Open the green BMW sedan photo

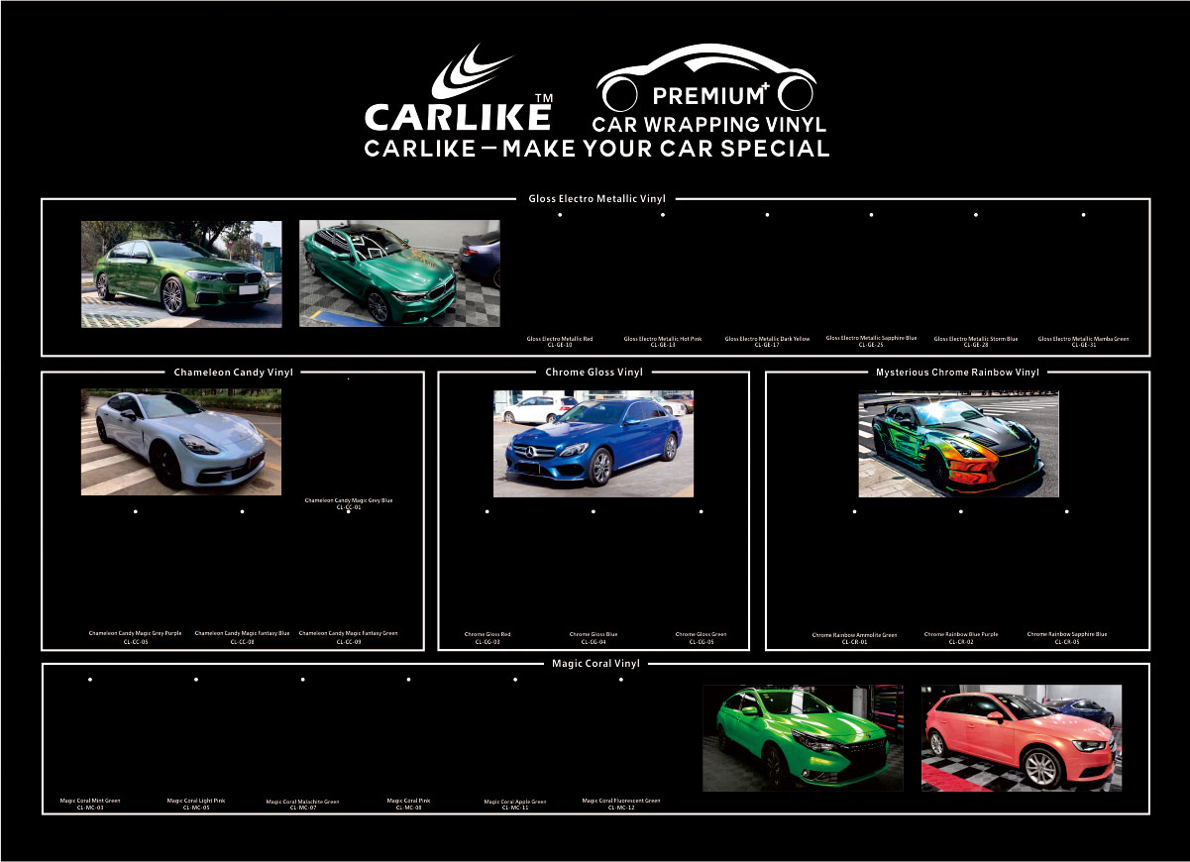tap(181, 274)
